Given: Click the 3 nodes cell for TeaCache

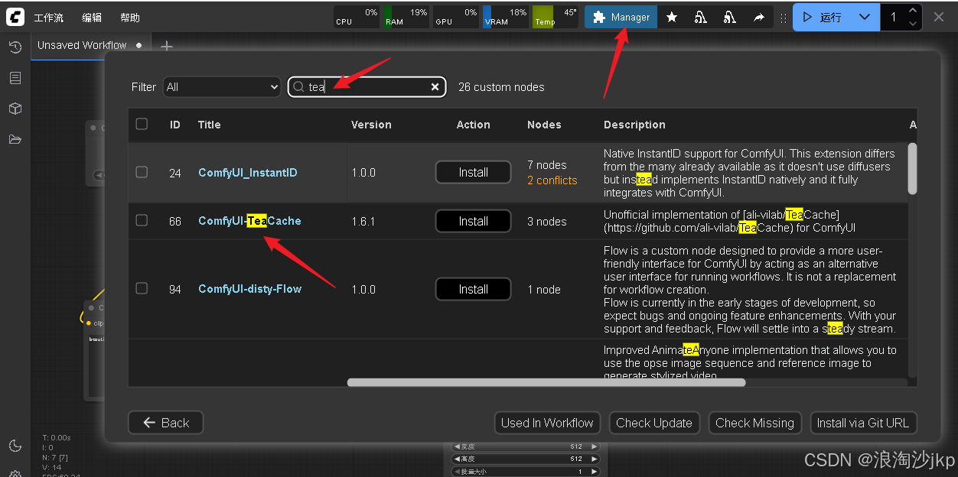Looking at the screenshot, I should 547,222.
